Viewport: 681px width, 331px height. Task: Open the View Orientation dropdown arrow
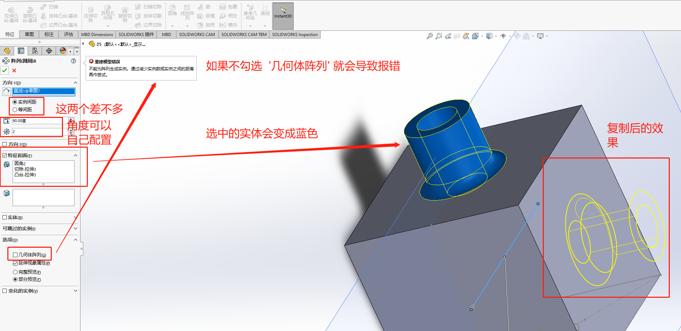coord(482,36)
